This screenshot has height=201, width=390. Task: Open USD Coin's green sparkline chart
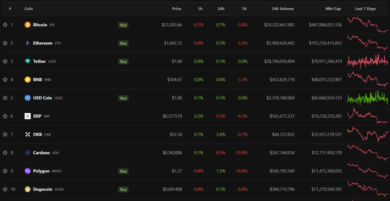(368, 97)
